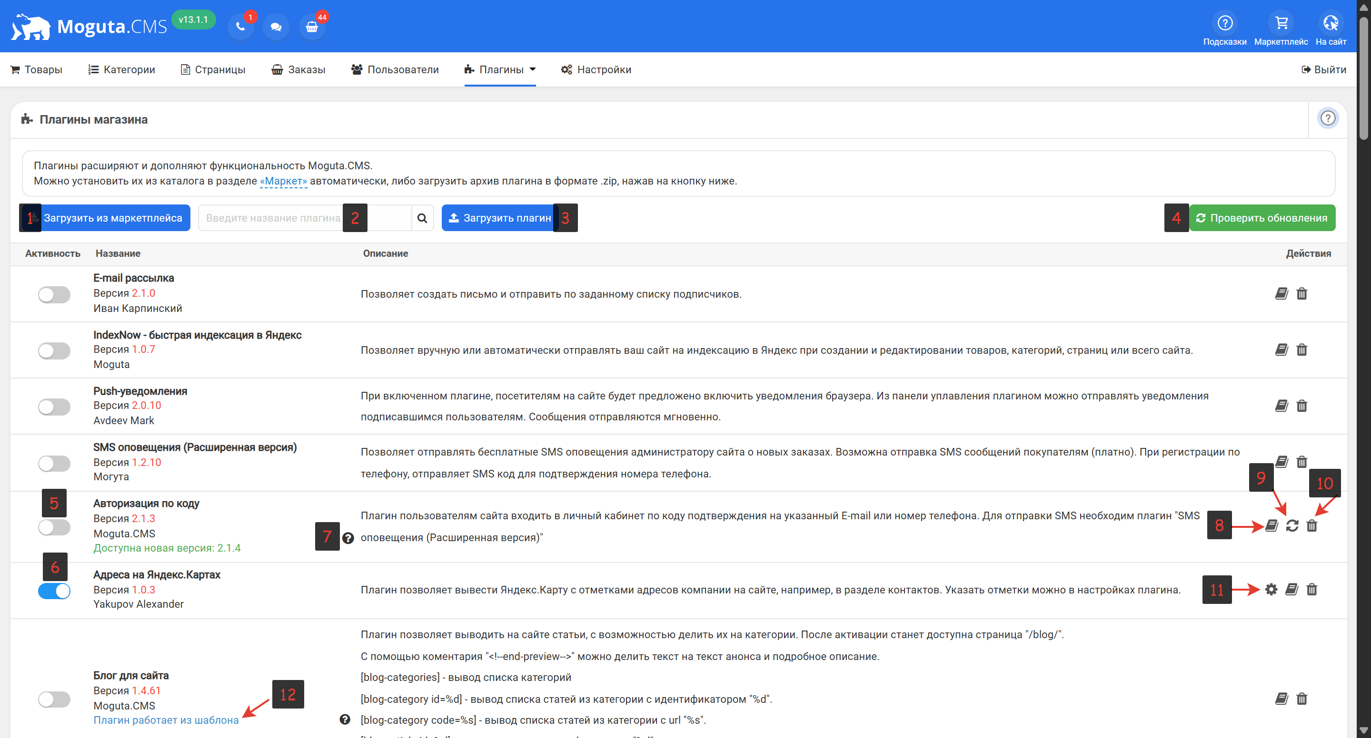Open documentation for IndexNow plugin
This screenshot has height=738, width=1371.
point(1281,350)
